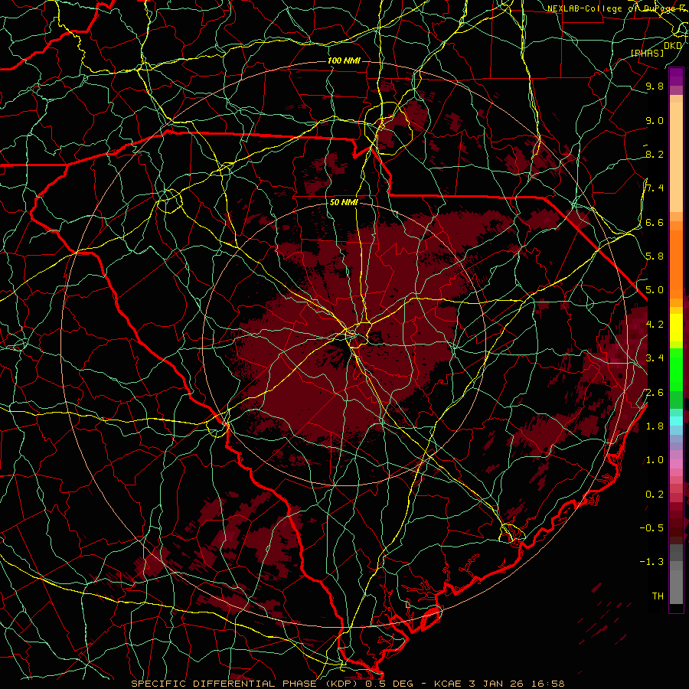Click the 8.2 value on color scale
This screenshot has width=689, height=689.
point(655,154)
